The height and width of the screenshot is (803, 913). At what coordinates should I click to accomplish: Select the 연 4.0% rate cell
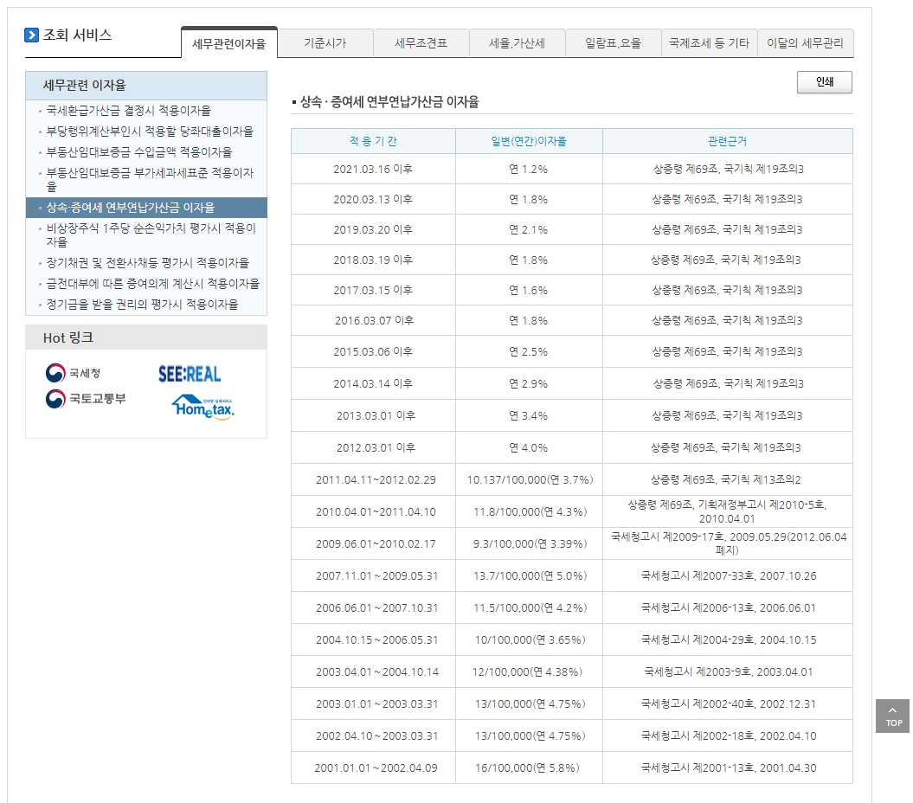click(x=529, y=447)
